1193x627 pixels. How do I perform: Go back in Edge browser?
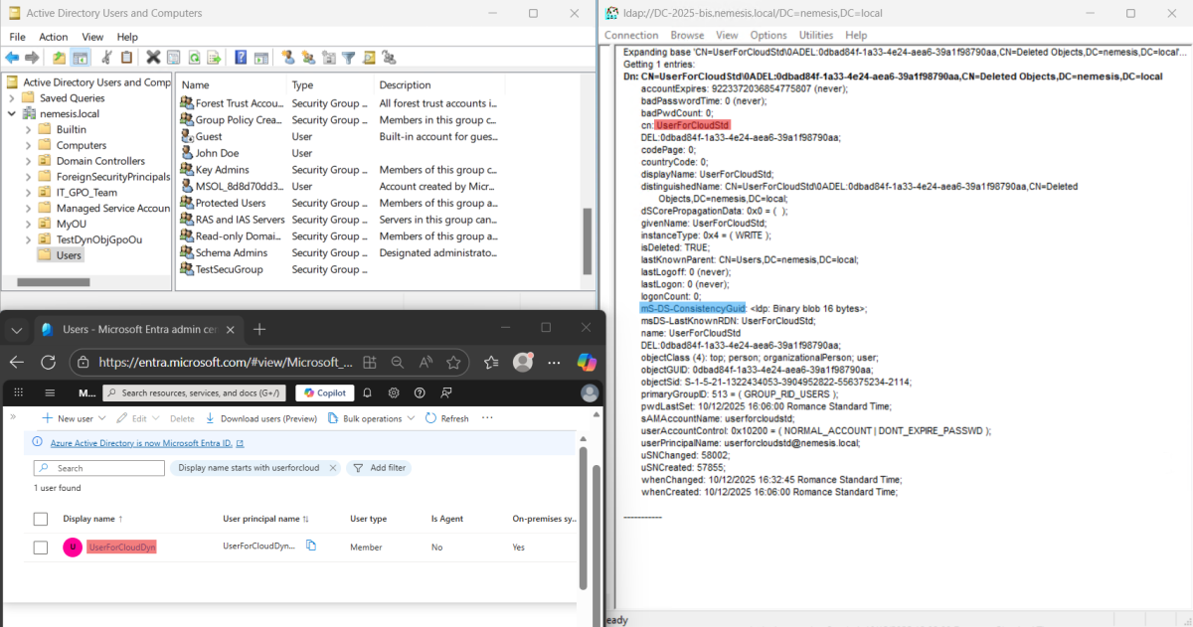coord(17,363)
